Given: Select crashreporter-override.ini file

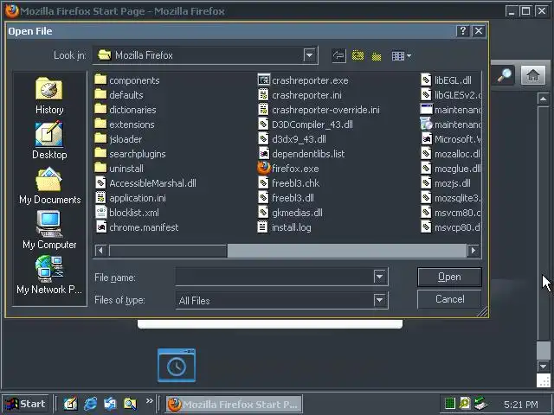Looking at the screenshot, I should pos(319,110).
